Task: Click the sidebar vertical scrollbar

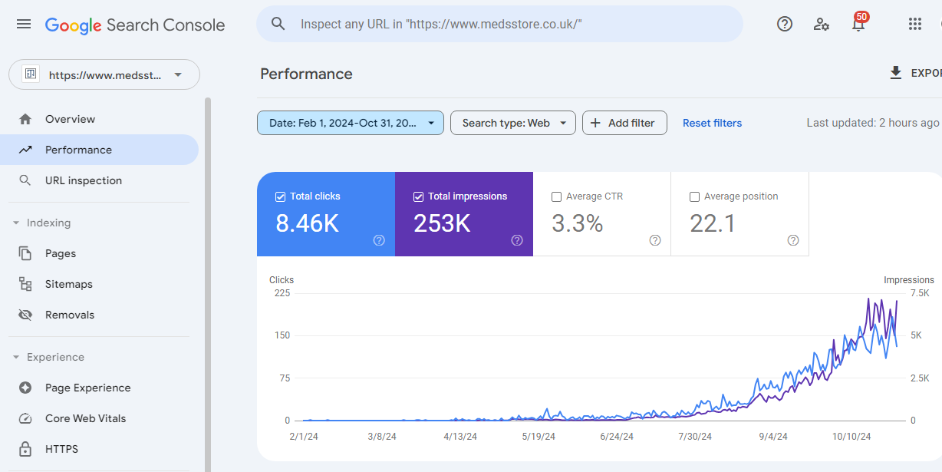Action: [208, 284]
